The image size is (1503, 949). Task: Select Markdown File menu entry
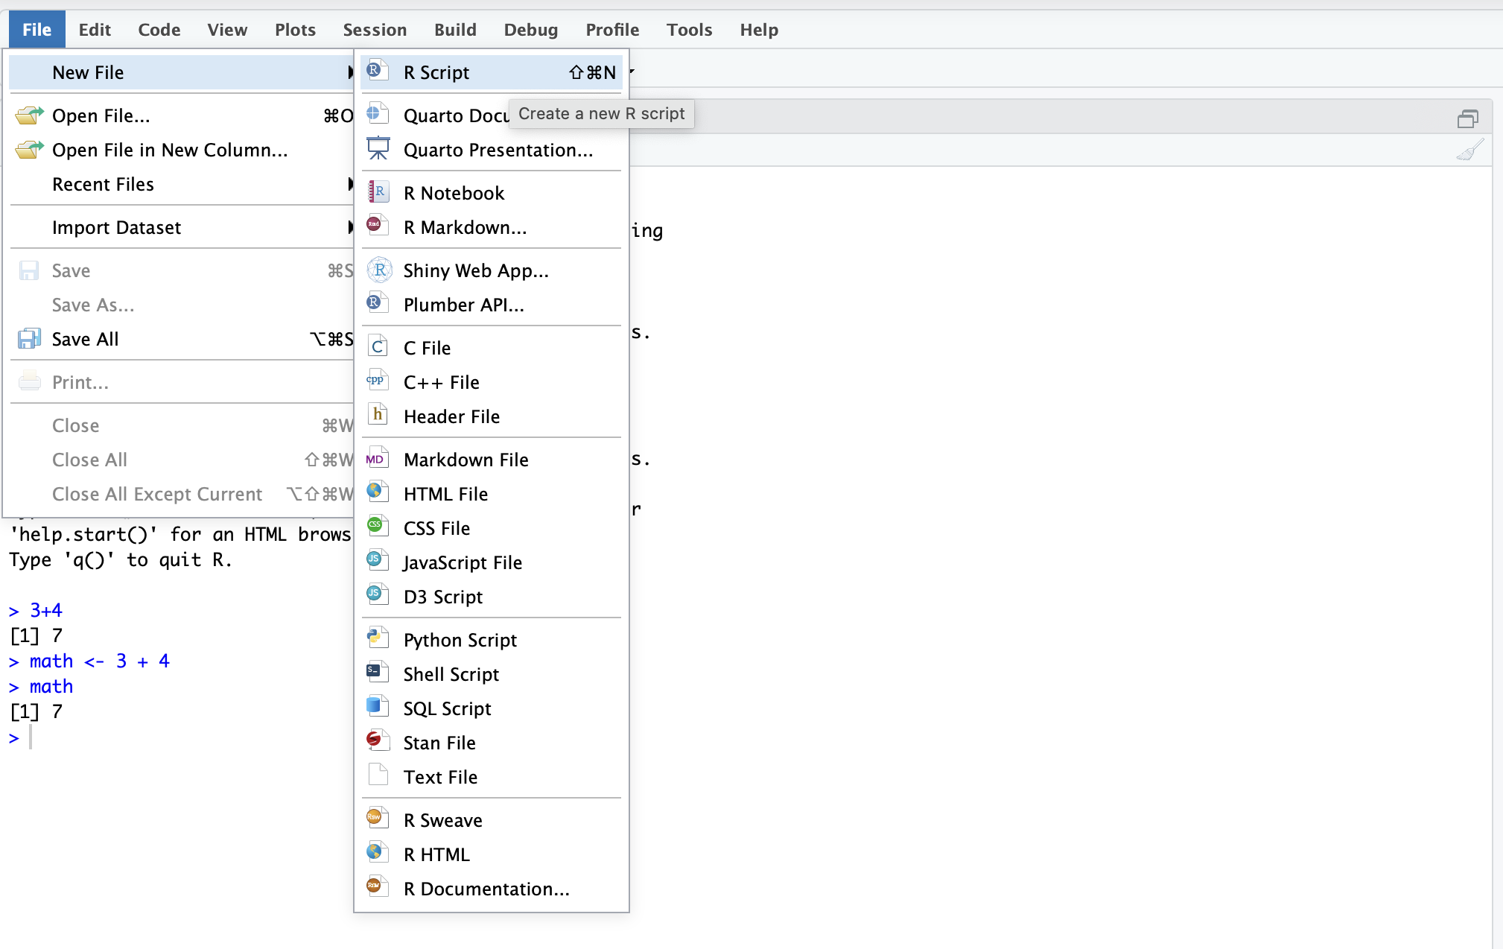492,459
